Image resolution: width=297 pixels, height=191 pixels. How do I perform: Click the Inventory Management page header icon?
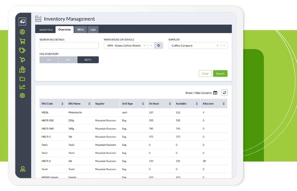coord(38,19)
